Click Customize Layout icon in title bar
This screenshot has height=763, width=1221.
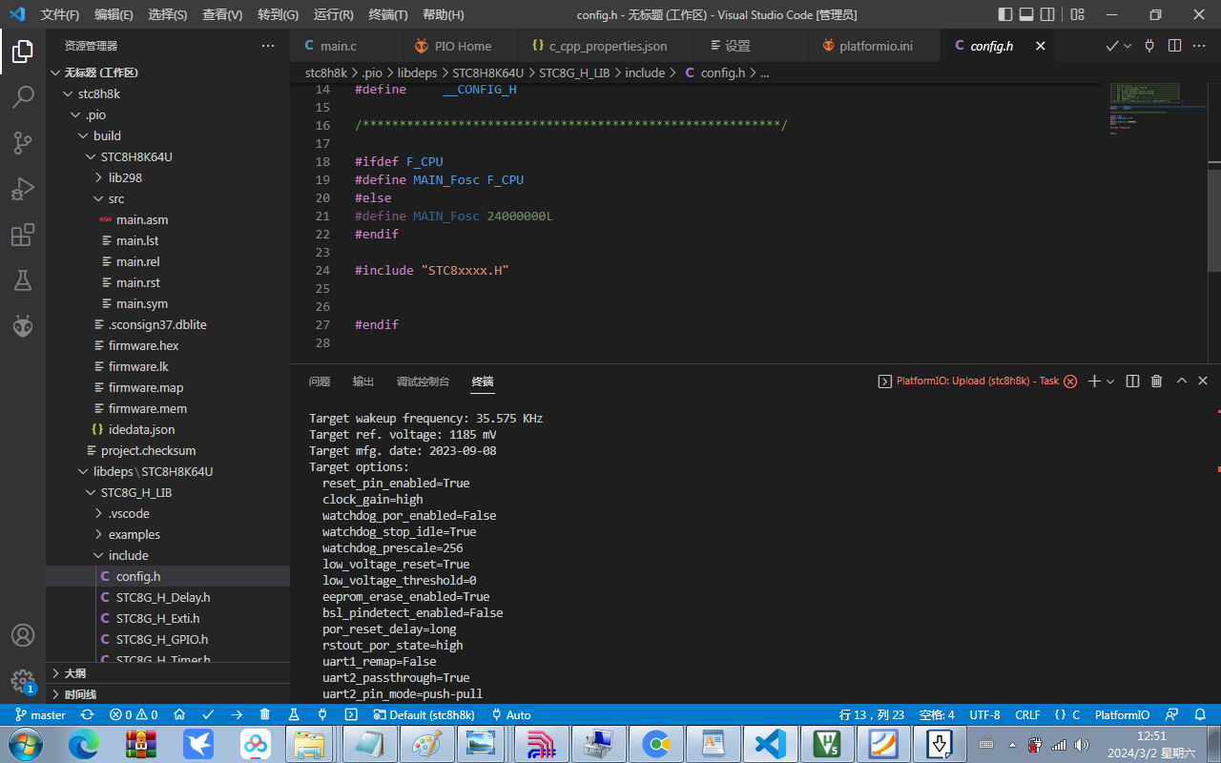(x=1077, y=14)
